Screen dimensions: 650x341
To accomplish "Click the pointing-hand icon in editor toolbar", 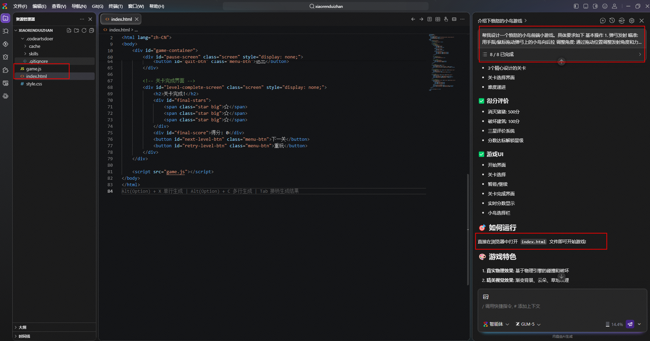I will coord(446,19).
